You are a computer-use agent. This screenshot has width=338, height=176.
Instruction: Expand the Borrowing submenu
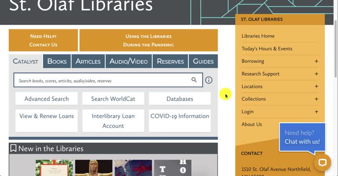[x=316, y=61]
